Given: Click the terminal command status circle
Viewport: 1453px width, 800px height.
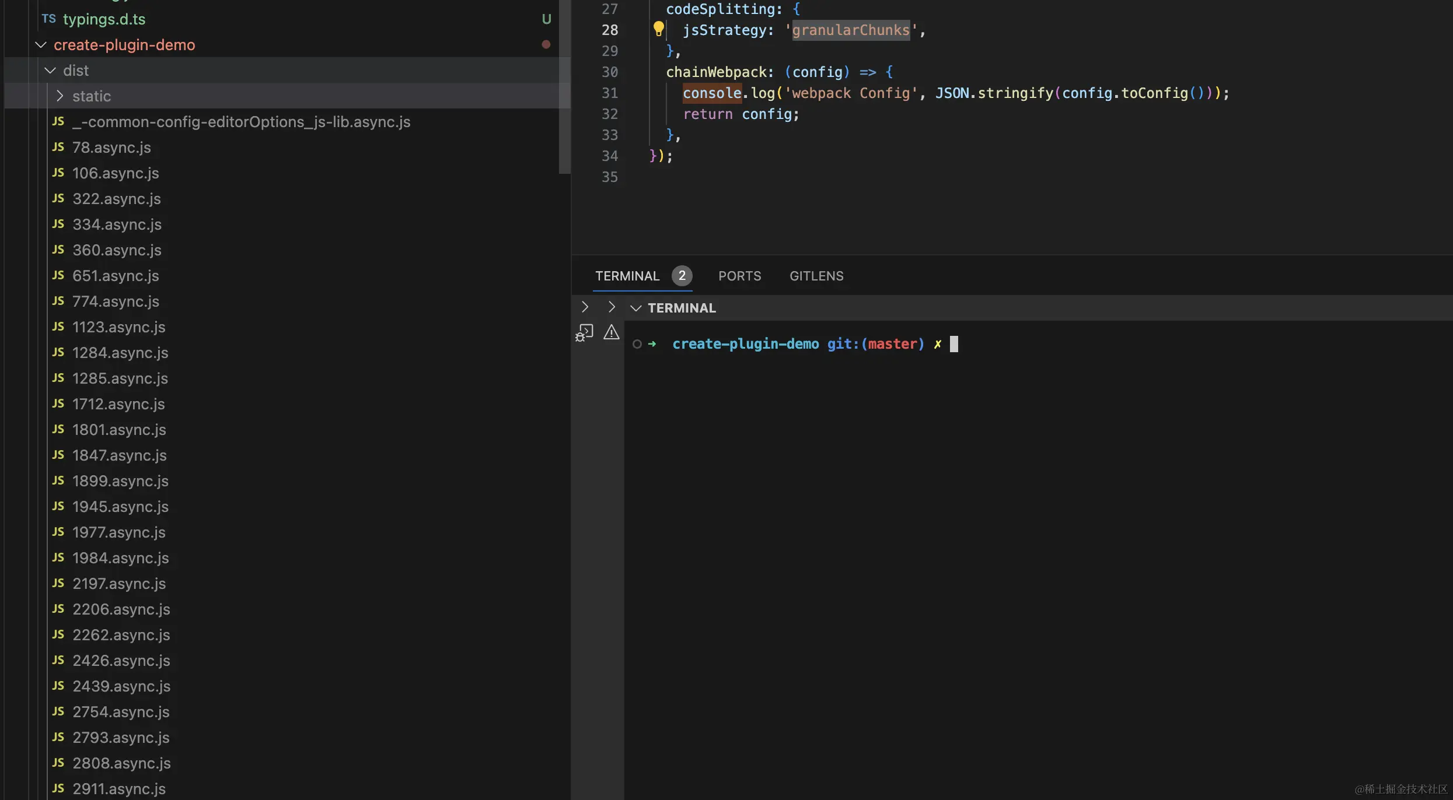Looking at the screenshot, I should pos(637,344).
